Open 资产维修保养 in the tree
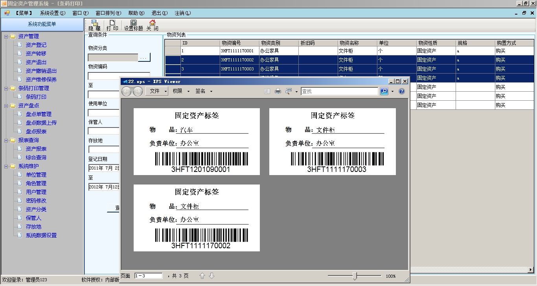537x286 pixels. point(41,79)
